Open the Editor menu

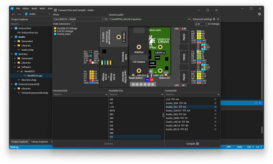[x=26, y=8]
